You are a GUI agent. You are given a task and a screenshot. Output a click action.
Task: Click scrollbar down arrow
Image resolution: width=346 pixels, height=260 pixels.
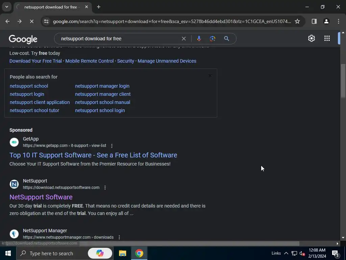[x=343, y=238]
